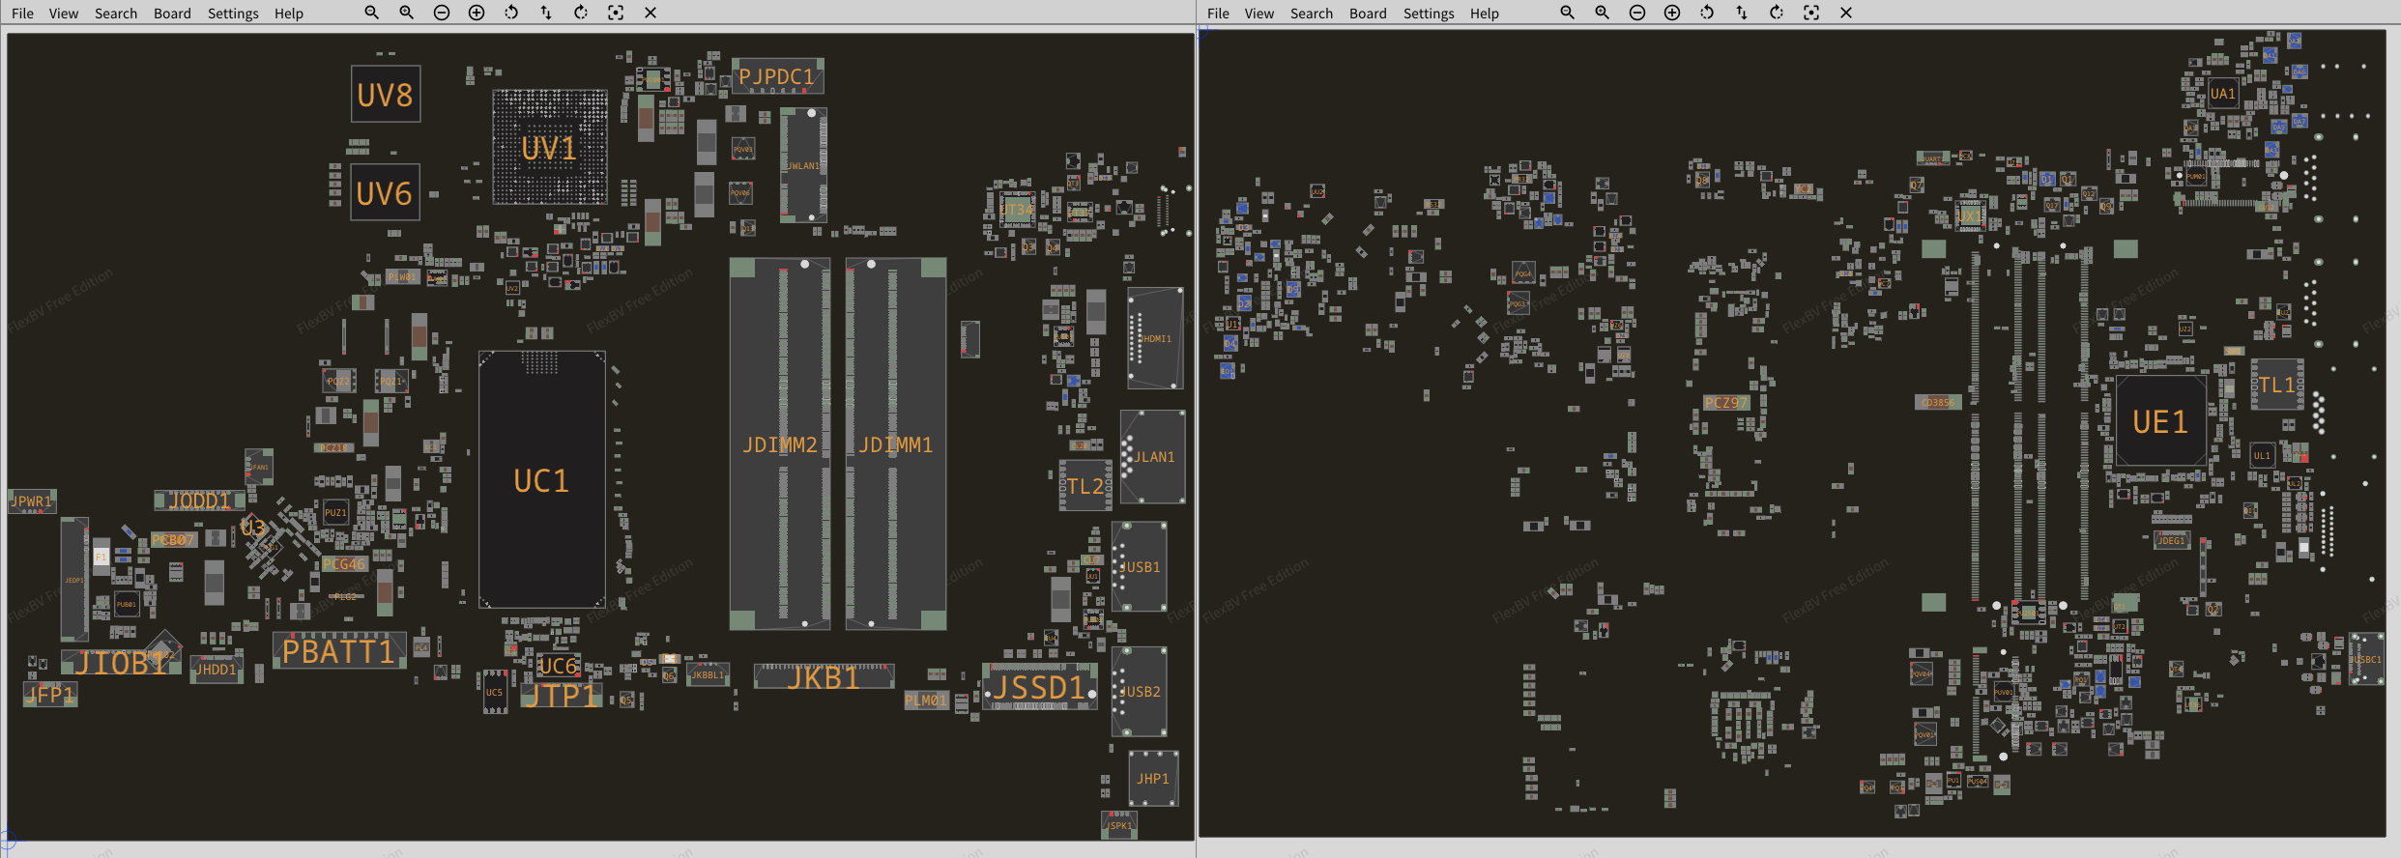The width and height of the screenshot is (2401, 858).
Task: Rotate board clockwise in left window toolbar
Action: [581, 13]
